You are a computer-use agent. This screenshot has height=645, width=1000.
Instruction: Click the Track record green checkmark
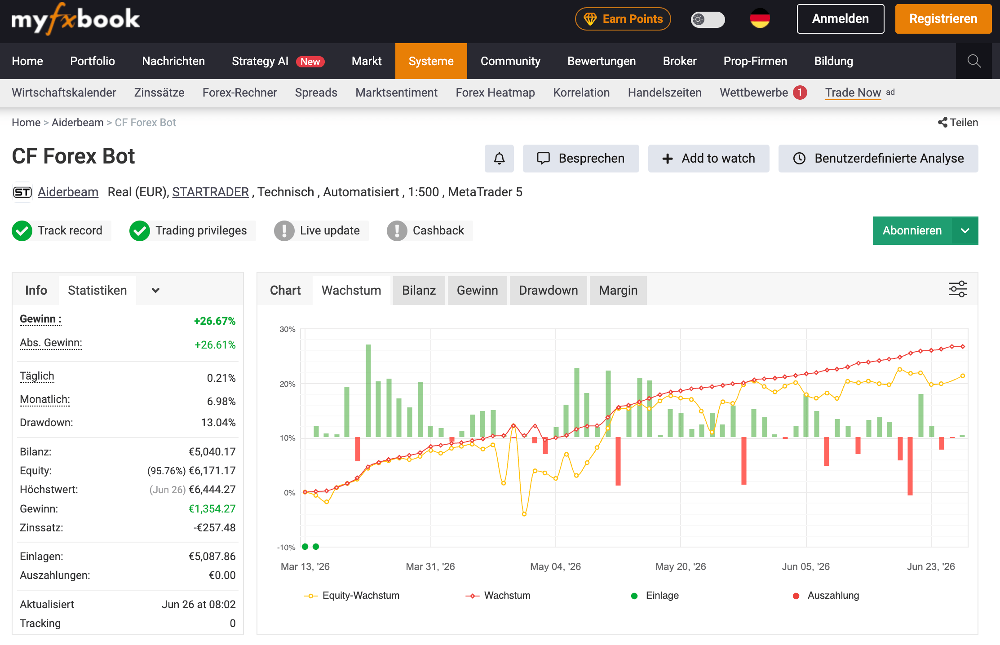22,231
